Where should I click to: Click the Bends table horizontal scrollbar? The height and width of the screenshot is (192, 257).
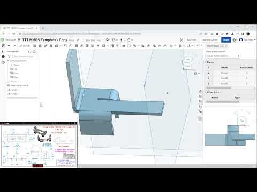(219, 88)
